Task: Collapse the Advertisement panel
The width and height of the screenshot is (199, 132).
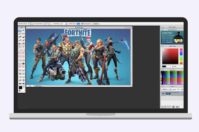Action: pyautogui.click(x=163, y=30)
